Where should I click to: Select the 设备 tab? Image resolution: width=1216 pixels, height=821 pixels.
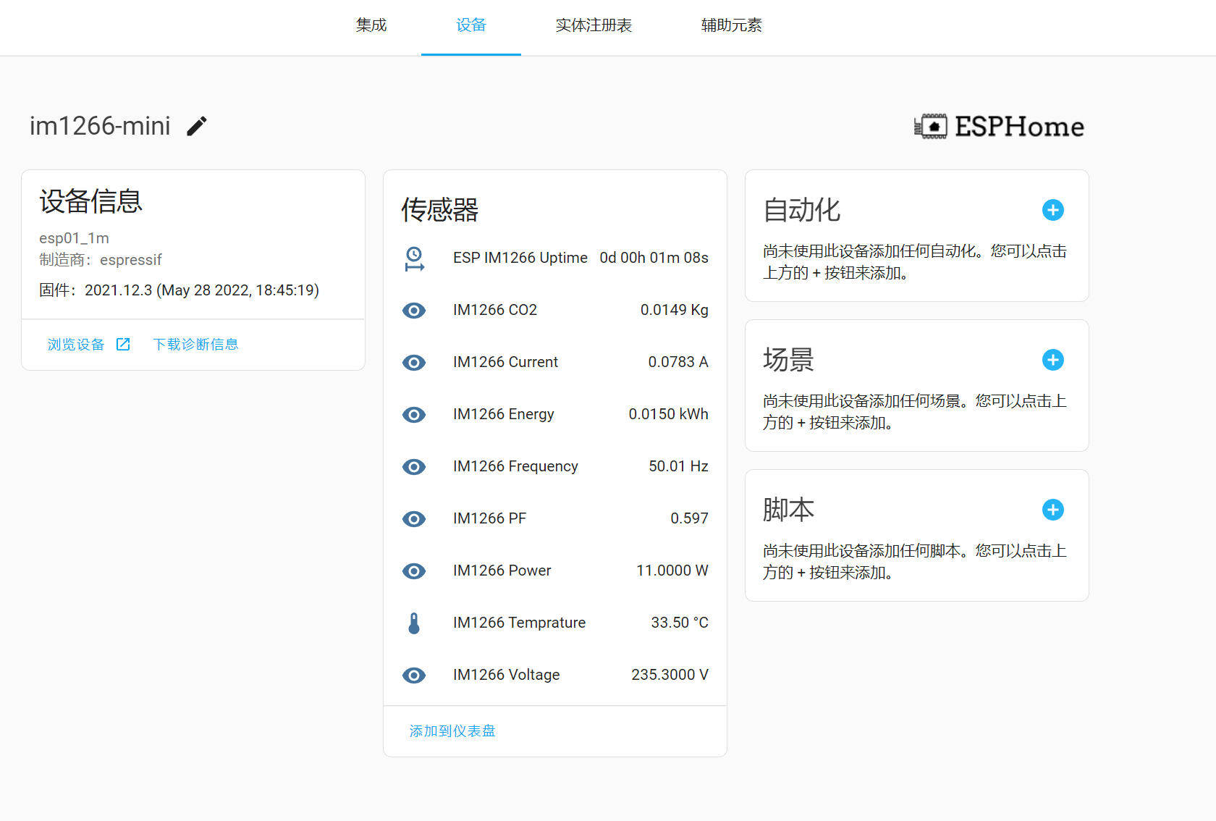point(471,25)
